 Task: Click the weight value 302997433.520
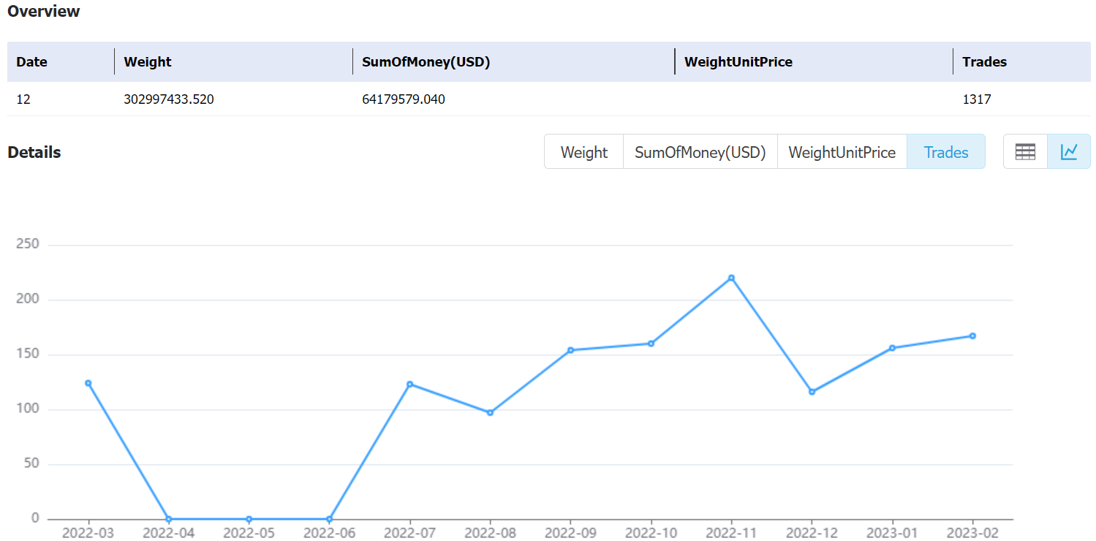click(169, 99)
